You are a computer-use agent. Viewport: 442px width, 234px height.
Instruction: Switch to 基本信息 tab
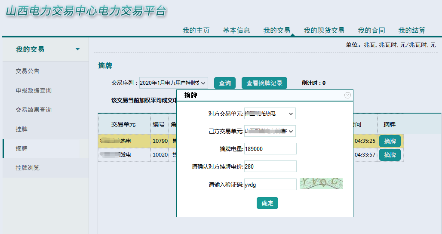click(x=236, y=31)
